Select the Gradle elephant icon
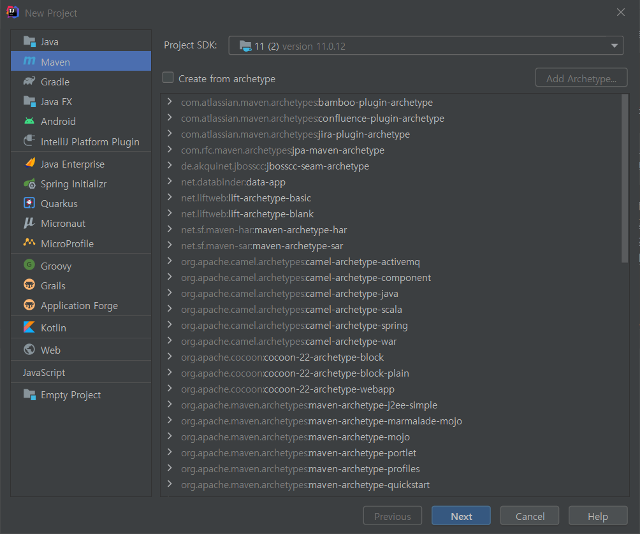Image resolution: width=640 pixels, height=534 pixels. (x=29, y=81)
